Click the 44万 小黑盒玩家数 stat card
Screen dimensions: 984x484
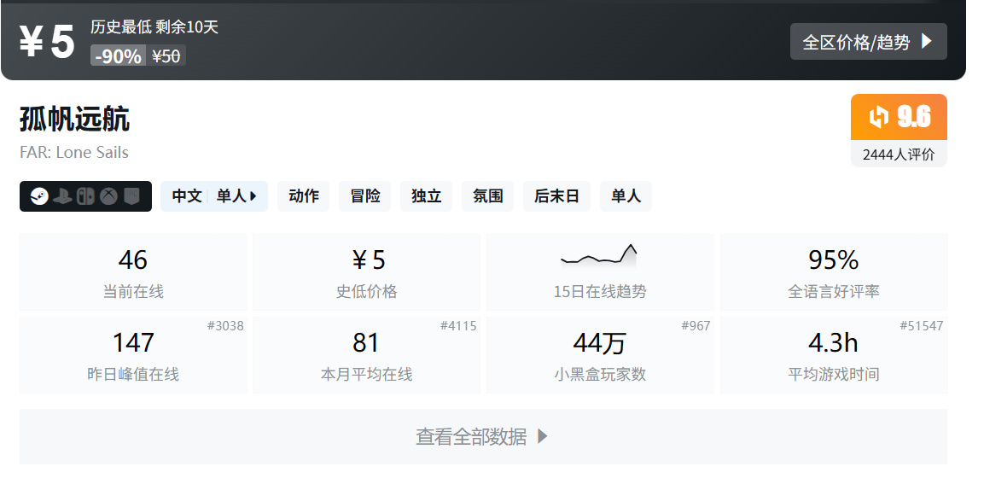(600, 355)
